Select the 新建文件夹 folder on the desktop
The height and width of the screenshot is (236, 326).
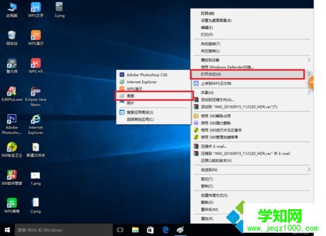(x=36, y=150)
